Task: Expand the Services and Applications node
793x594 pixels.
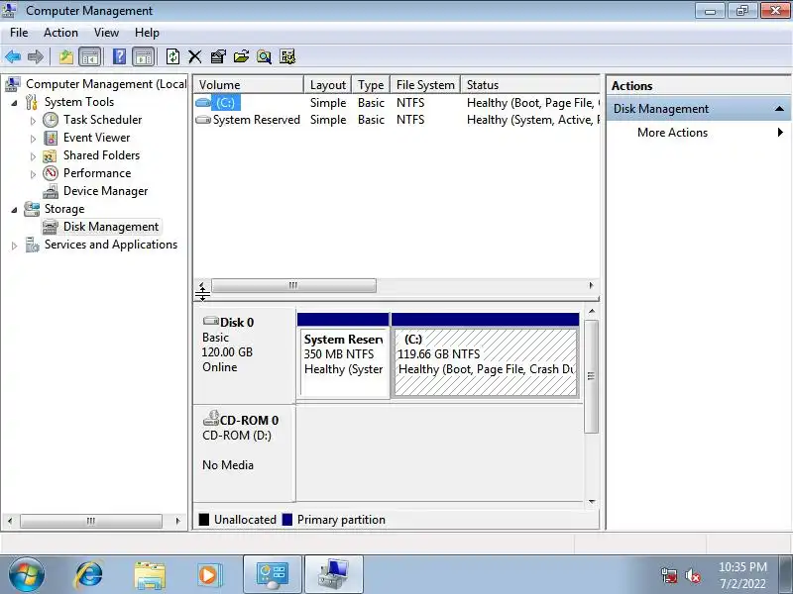Action: (x=14, y=245)
